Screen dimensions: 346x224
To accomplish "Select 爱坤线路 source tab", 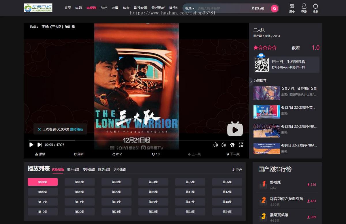I will [89, 170].
